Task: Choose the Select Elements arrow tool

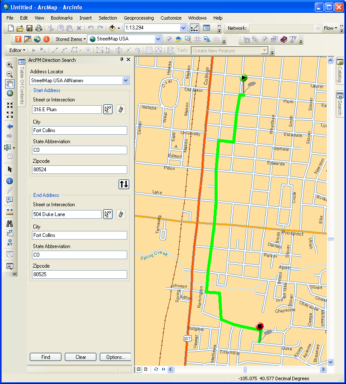Action: click(x=9, y=169)
